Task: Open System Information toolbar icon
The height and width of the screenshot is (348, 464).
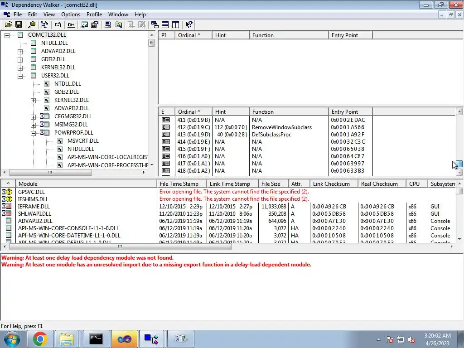Action: 108,24
